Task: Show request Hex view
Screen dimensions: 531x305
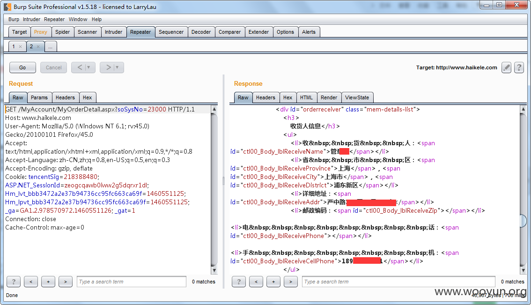Action: pos(88,97)
